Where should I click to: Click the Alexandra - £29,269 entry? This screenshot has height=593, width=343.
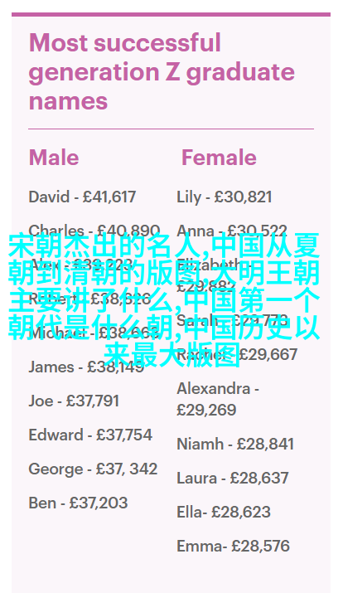coord(218,400)
